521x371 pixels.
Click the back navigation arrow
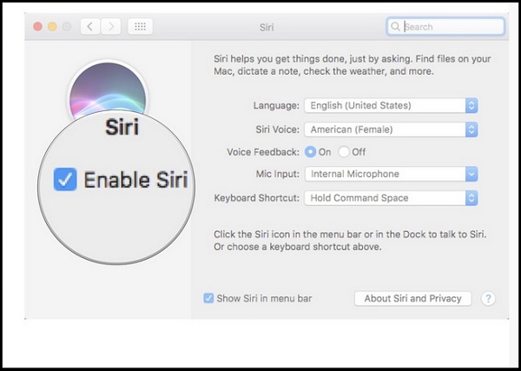click(90, 27)
